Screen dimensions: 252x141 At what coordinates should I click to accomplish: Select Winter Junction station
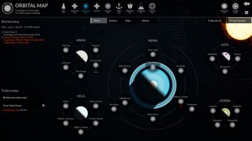tap(66, 123)
